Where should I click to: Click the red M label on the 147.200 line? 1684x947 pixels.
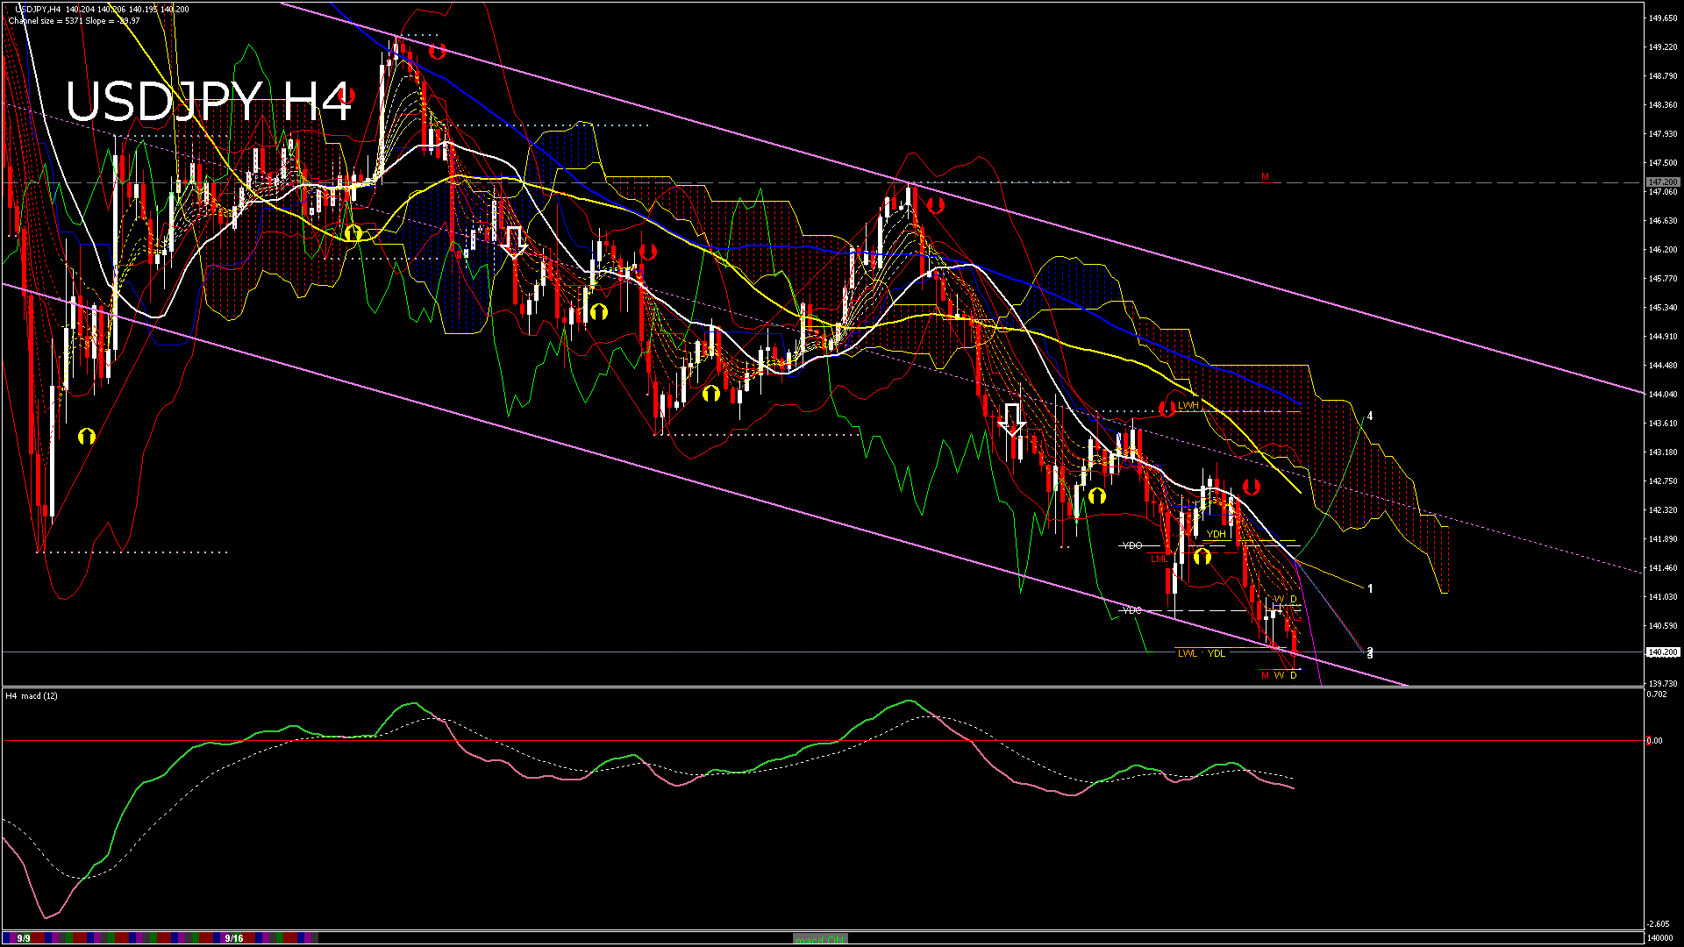tap(1265, 177)
